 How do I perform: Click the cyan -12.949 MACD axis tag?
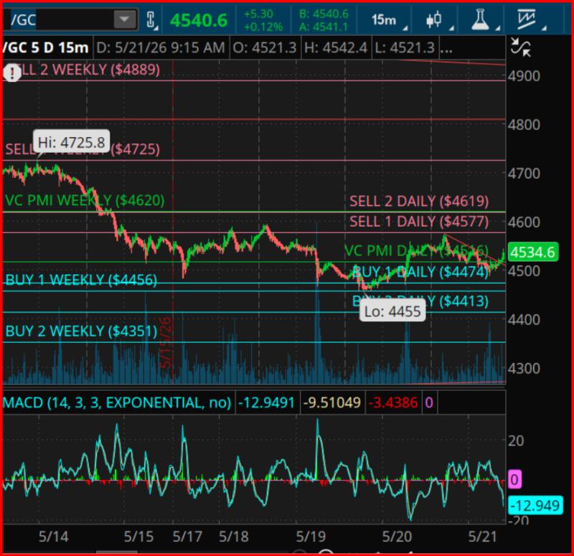[x=535, y=506]
